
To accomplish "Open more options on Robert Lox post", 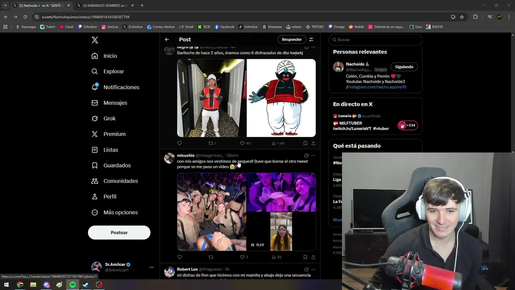I will (x=313, y=269).
